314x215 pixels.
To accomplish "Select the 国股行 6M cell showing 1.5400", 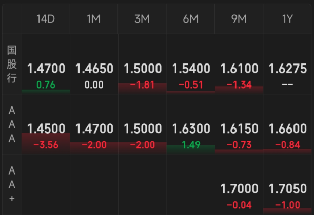I will tap(191, 64).
